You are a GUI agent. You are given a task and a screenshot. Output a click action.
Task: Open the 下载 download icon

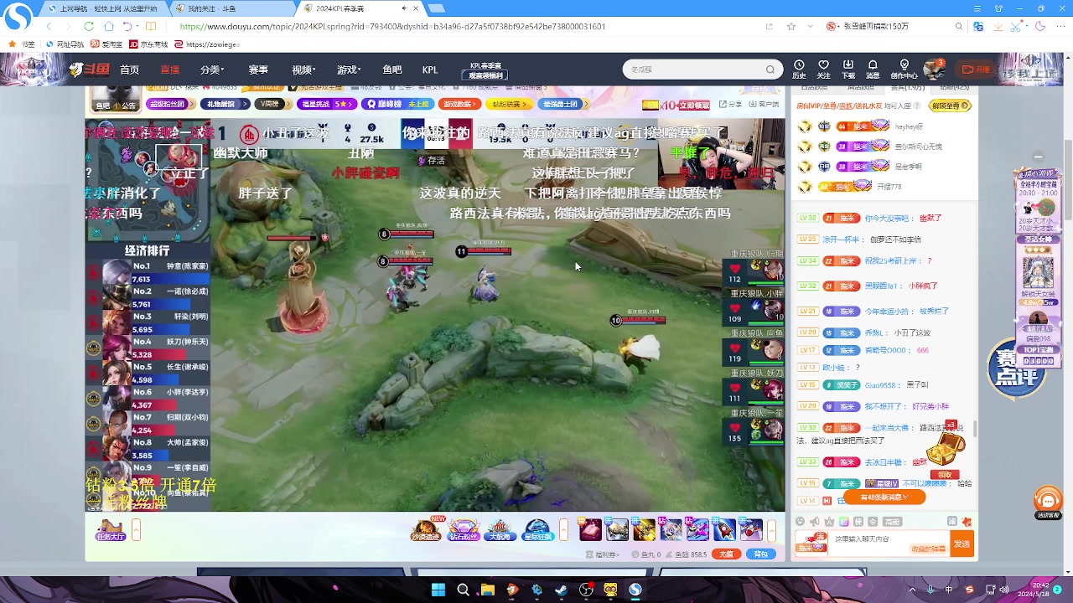(x=848, y=69)
